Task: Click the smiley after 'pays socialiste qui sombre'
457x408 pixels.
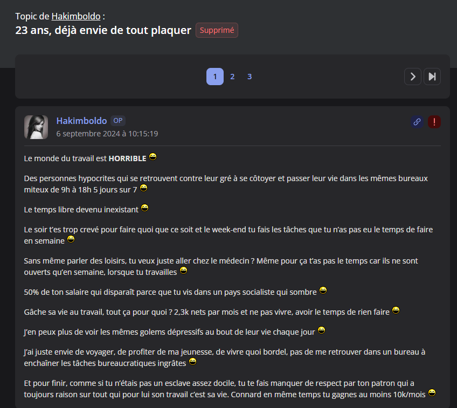Action: click(323, 291)
